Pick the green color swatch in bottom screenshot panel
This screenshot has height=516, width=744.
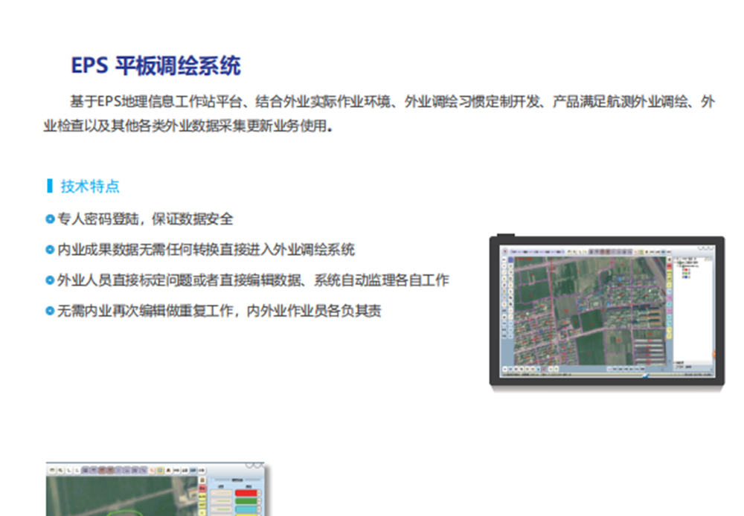pyautogui.click(x=246, y=501)
